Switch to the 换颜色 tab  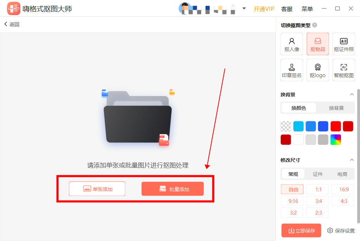[x=299, y=108]
